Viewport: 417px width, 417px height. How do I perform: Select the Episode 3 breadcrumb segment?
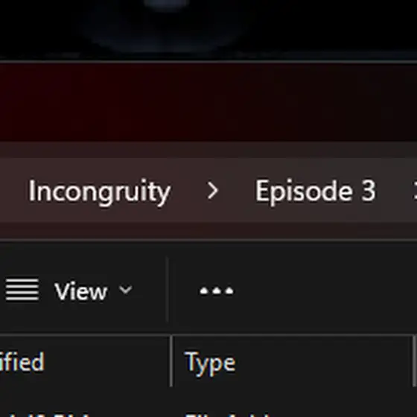[316, 191]
